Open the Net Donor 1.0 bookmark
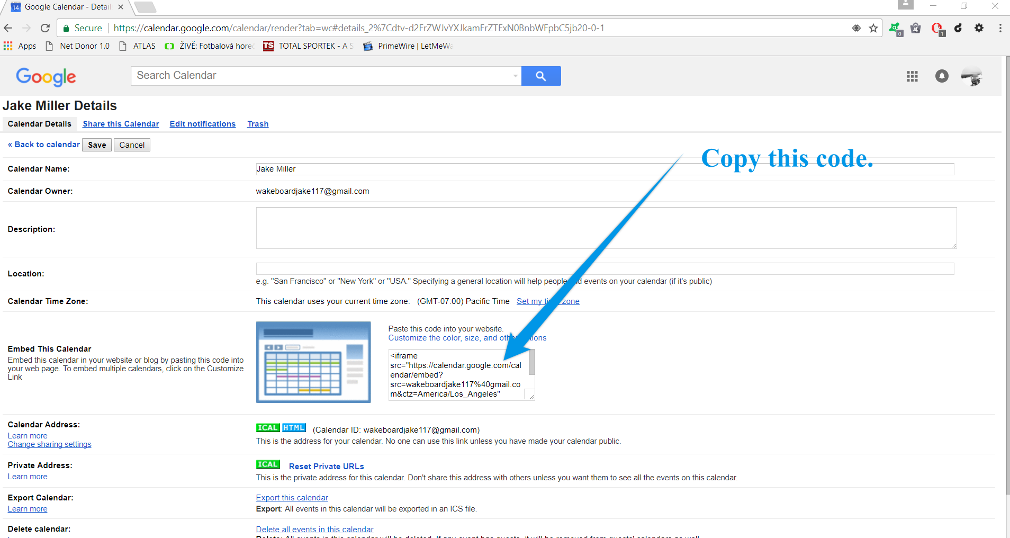This screenshot has height=538, width=1010. (x=78, y=46)
